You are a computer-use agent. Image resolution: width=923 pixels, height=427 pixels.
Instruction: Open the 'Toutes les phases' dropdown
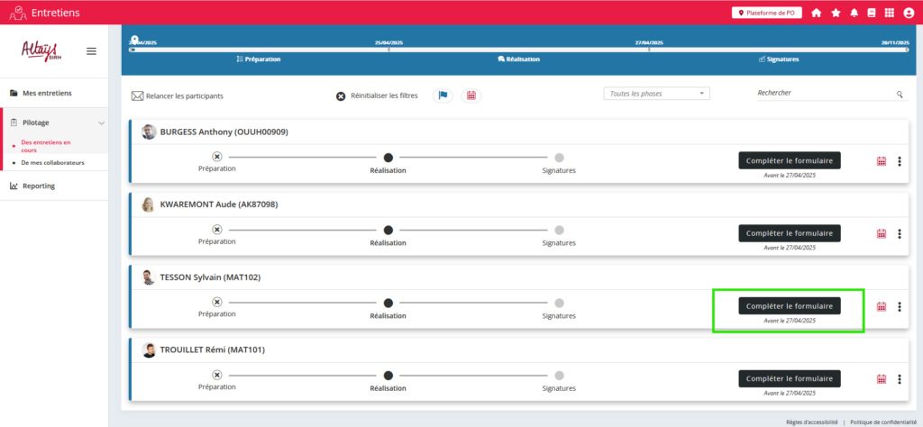click(656, 93)
